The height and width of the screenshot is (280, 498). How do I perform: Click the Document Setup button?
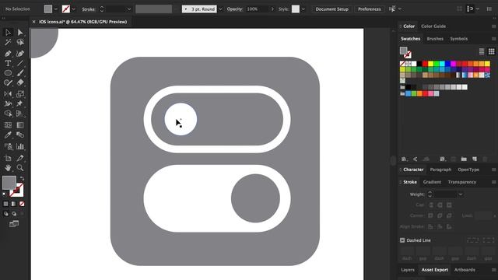click(332, 9)
